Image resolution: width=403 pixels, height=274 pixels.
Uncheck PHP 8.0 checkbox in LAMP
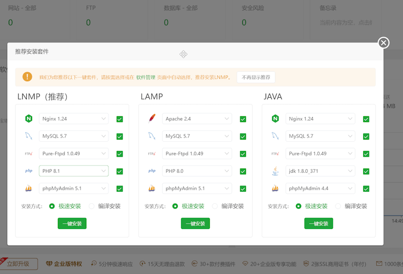tap(243, 171)
